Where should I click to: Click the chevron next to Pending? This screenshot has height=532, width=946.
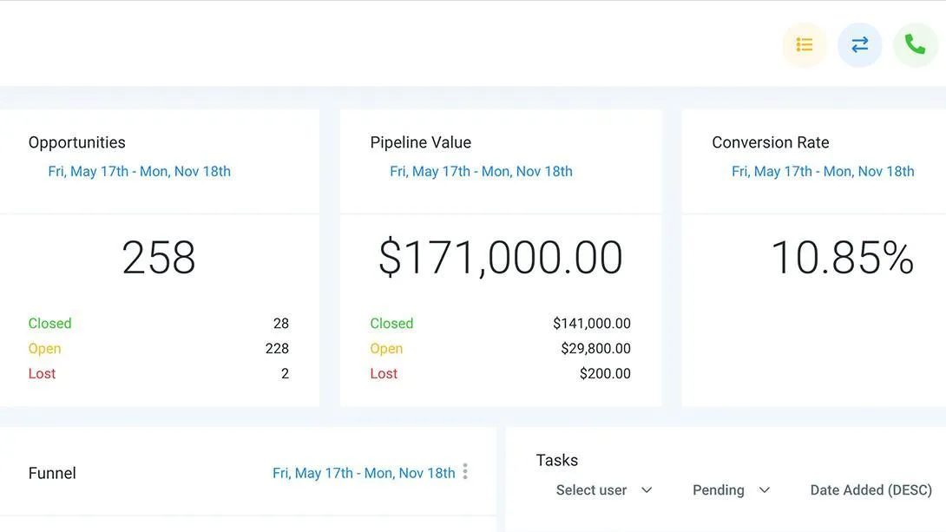coord(765,489)
